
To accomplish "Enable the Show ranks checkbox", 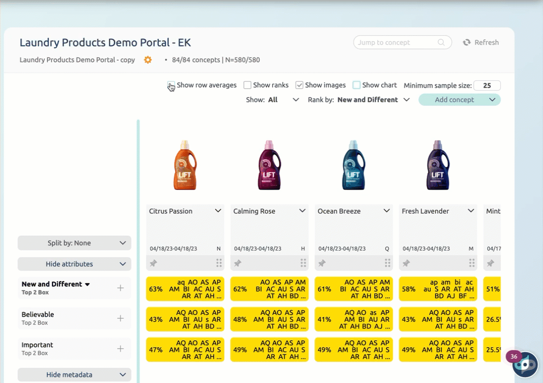I will (x=247, y=85).
